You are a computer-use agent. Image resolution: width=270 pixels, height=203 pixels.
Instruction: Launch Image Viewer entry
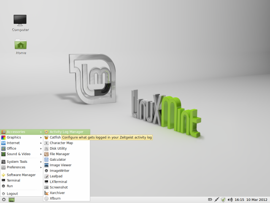coord(67,165)
